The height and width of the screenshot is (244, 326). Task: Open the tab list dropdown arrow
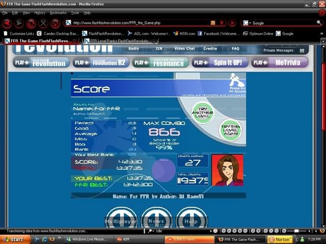(x=322, y=41)
